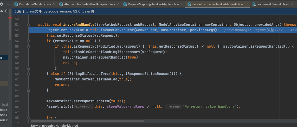Collapse the invokeAndHandle method fold on line 51
The width and height of the screenshot is (297, 127).
point(28,25)
